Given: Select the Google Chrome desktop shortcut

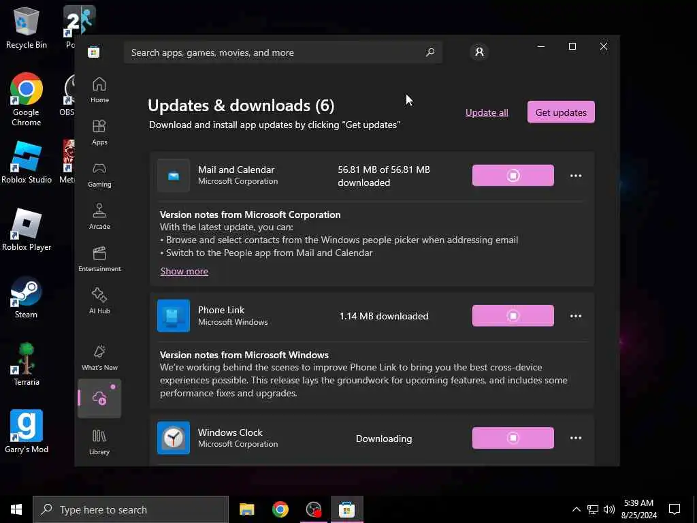Looking at the screenshot, I should point(27,99).
